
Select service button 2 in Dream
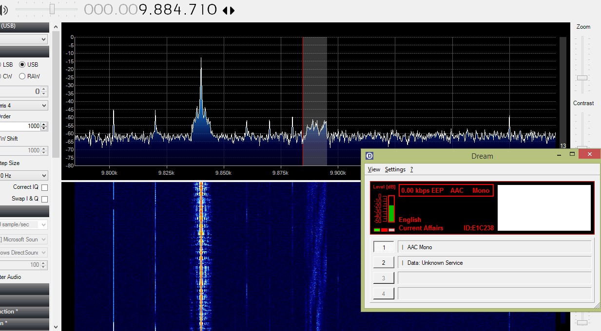(x=384, y=263)
